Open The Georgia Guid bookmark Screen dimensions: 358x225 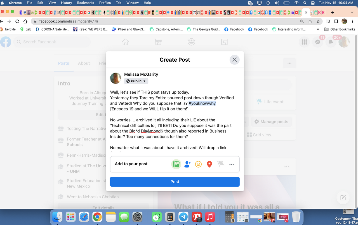tap(203, 29)
